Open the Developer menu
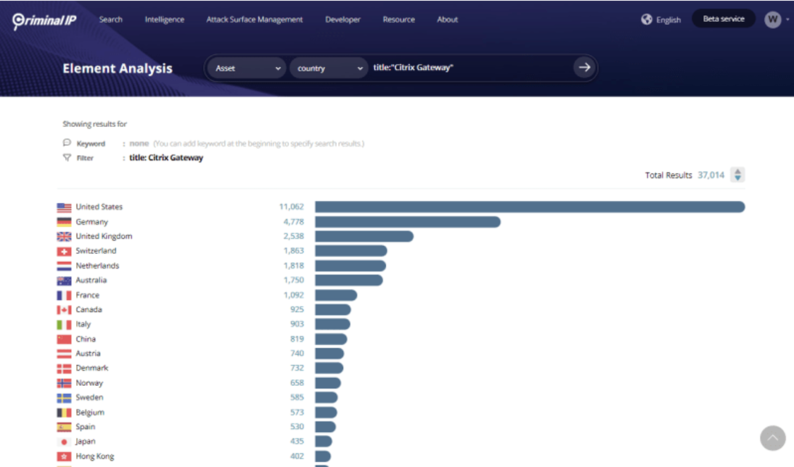794x467 pixels. pos(343,20)
